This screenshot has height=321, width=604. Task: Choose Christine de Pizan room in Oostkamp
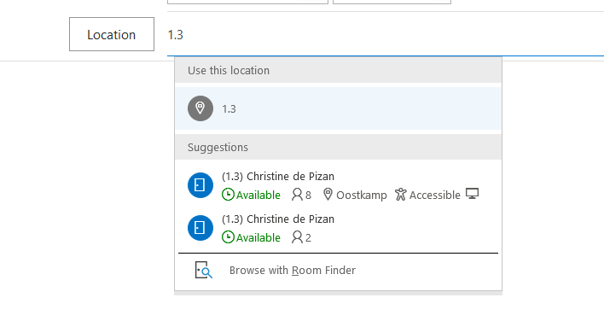338,185
